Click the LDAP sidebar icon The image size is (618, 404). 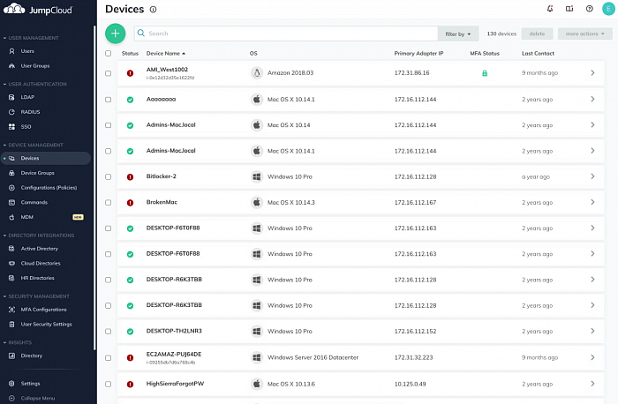(x=11, y=97)
